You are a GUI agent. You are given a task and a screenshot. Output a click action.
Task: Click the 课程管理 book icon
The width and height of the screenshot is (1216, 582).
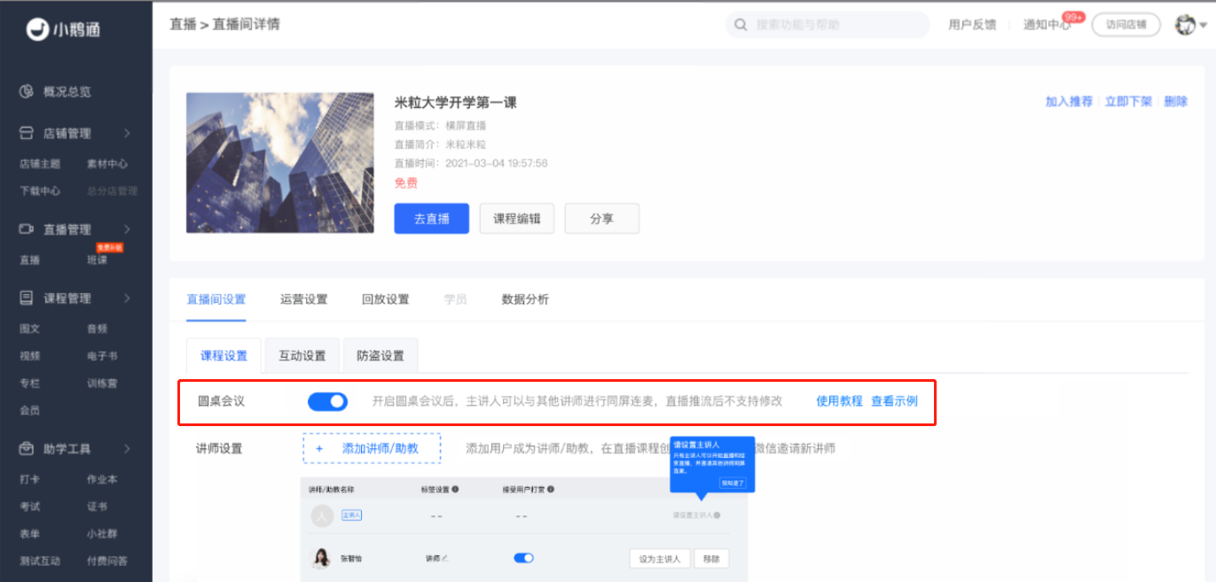click(27, 298)
